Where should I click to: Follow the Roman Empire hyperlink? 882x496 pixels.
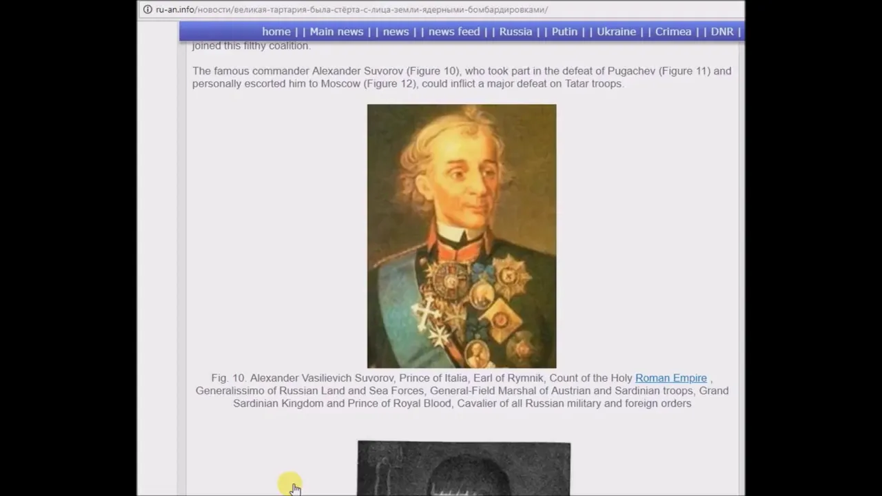pyautogui.click(x=670, y=378)
